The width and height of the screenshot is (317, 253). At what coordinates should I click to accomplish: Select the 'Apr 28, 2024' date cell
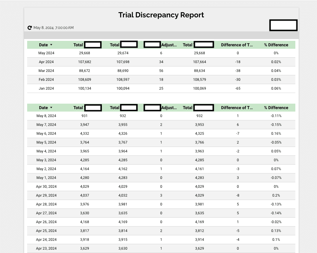pos(46,204)
